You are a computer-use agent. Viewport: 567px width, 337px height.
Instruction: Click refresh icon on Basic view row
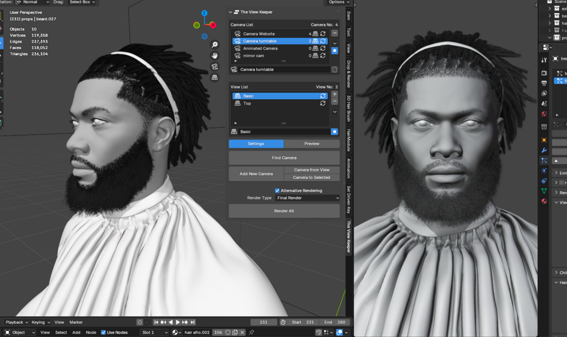pos(323,96)
